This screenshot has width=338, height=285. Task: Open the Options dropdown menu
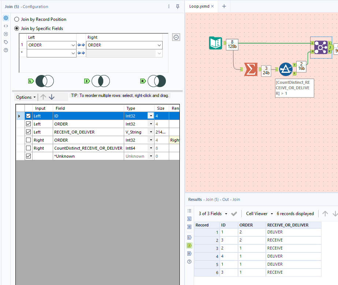pos(26,97)
